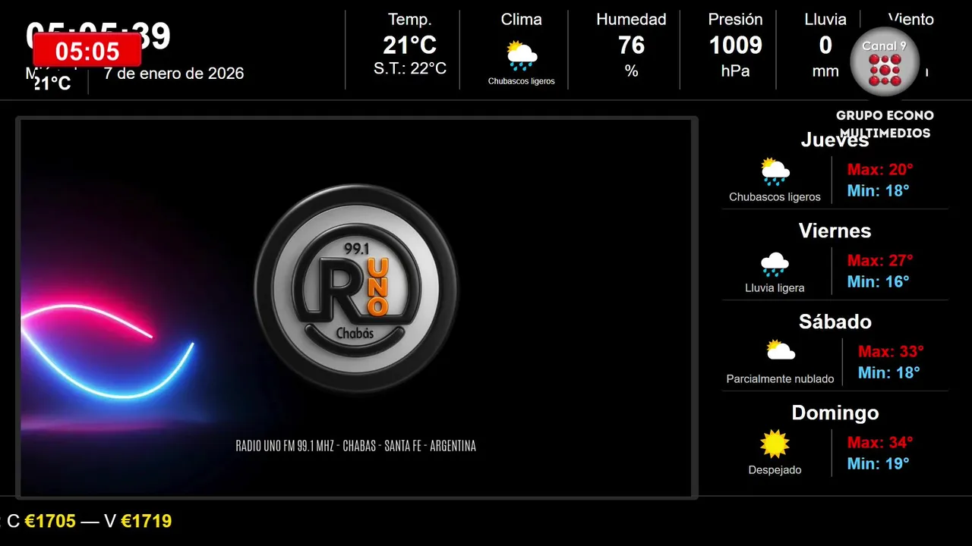Click the GRUPO ECONO MULTIMEDIOS caption
The width and height of the screenshot is (972, 546).
coord(885,124)
